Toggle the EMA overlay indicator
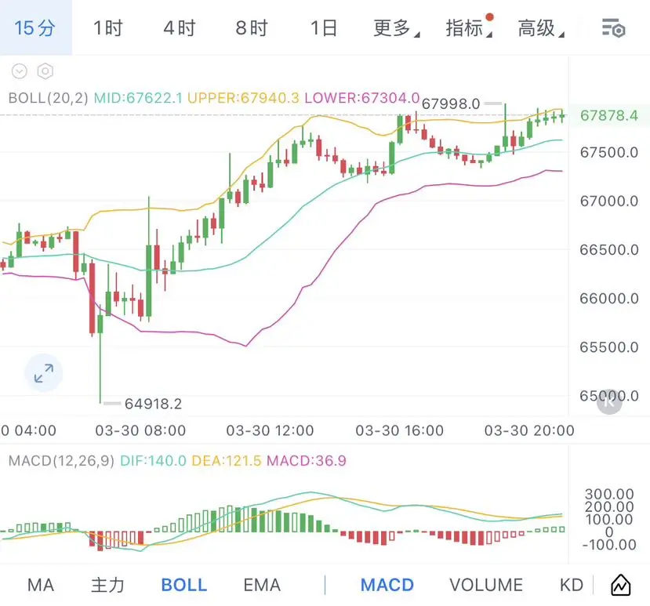The height and width of the screenshot is (606, 650). point(262,585)
